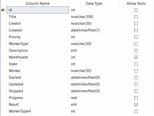Viewport: 154px width, 116px height.
Task: Uncheck Allow Nulls for the WorkflowId column
Action: [x=136, y=57]
